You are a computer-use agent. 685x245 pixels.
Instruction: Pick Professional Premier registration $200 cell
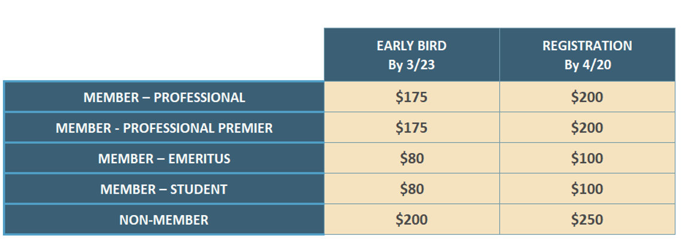point(587,128)
